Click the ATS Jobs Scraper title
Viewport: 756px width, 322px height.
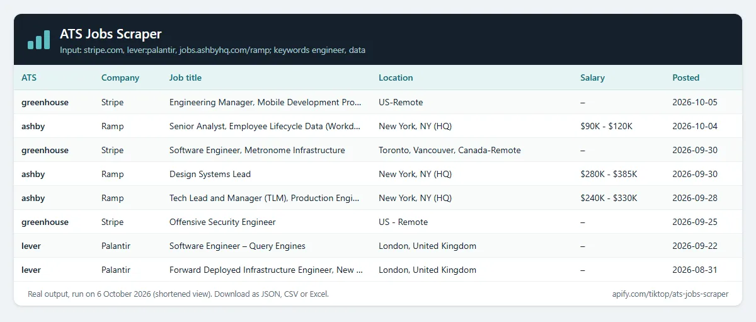111,34
